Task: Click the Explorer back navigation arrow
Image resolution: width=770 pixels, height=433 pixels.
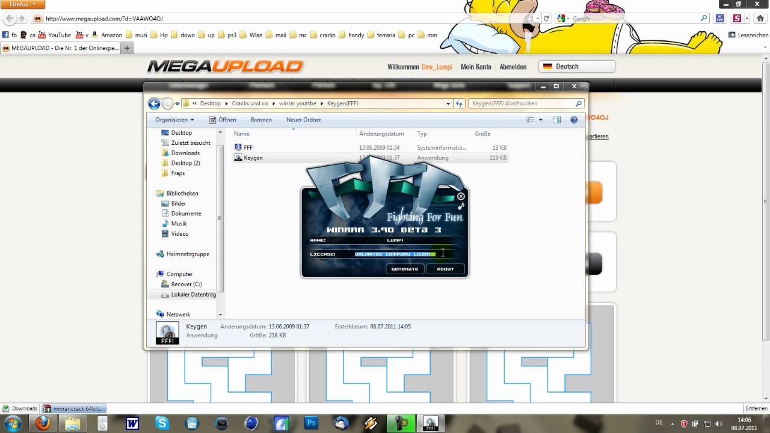Action: click(154, 103)
